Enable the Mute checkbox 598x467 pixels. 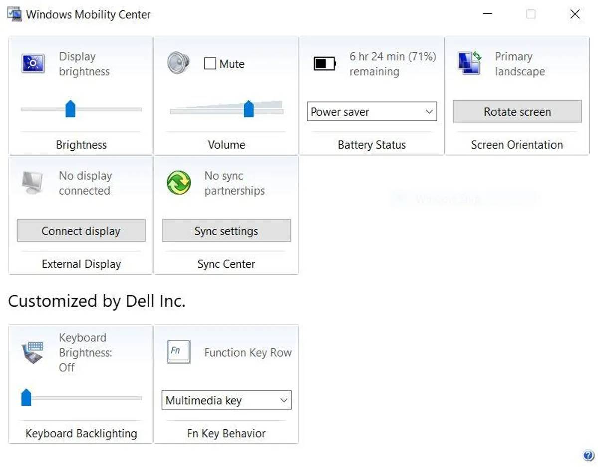coord(211,64)
